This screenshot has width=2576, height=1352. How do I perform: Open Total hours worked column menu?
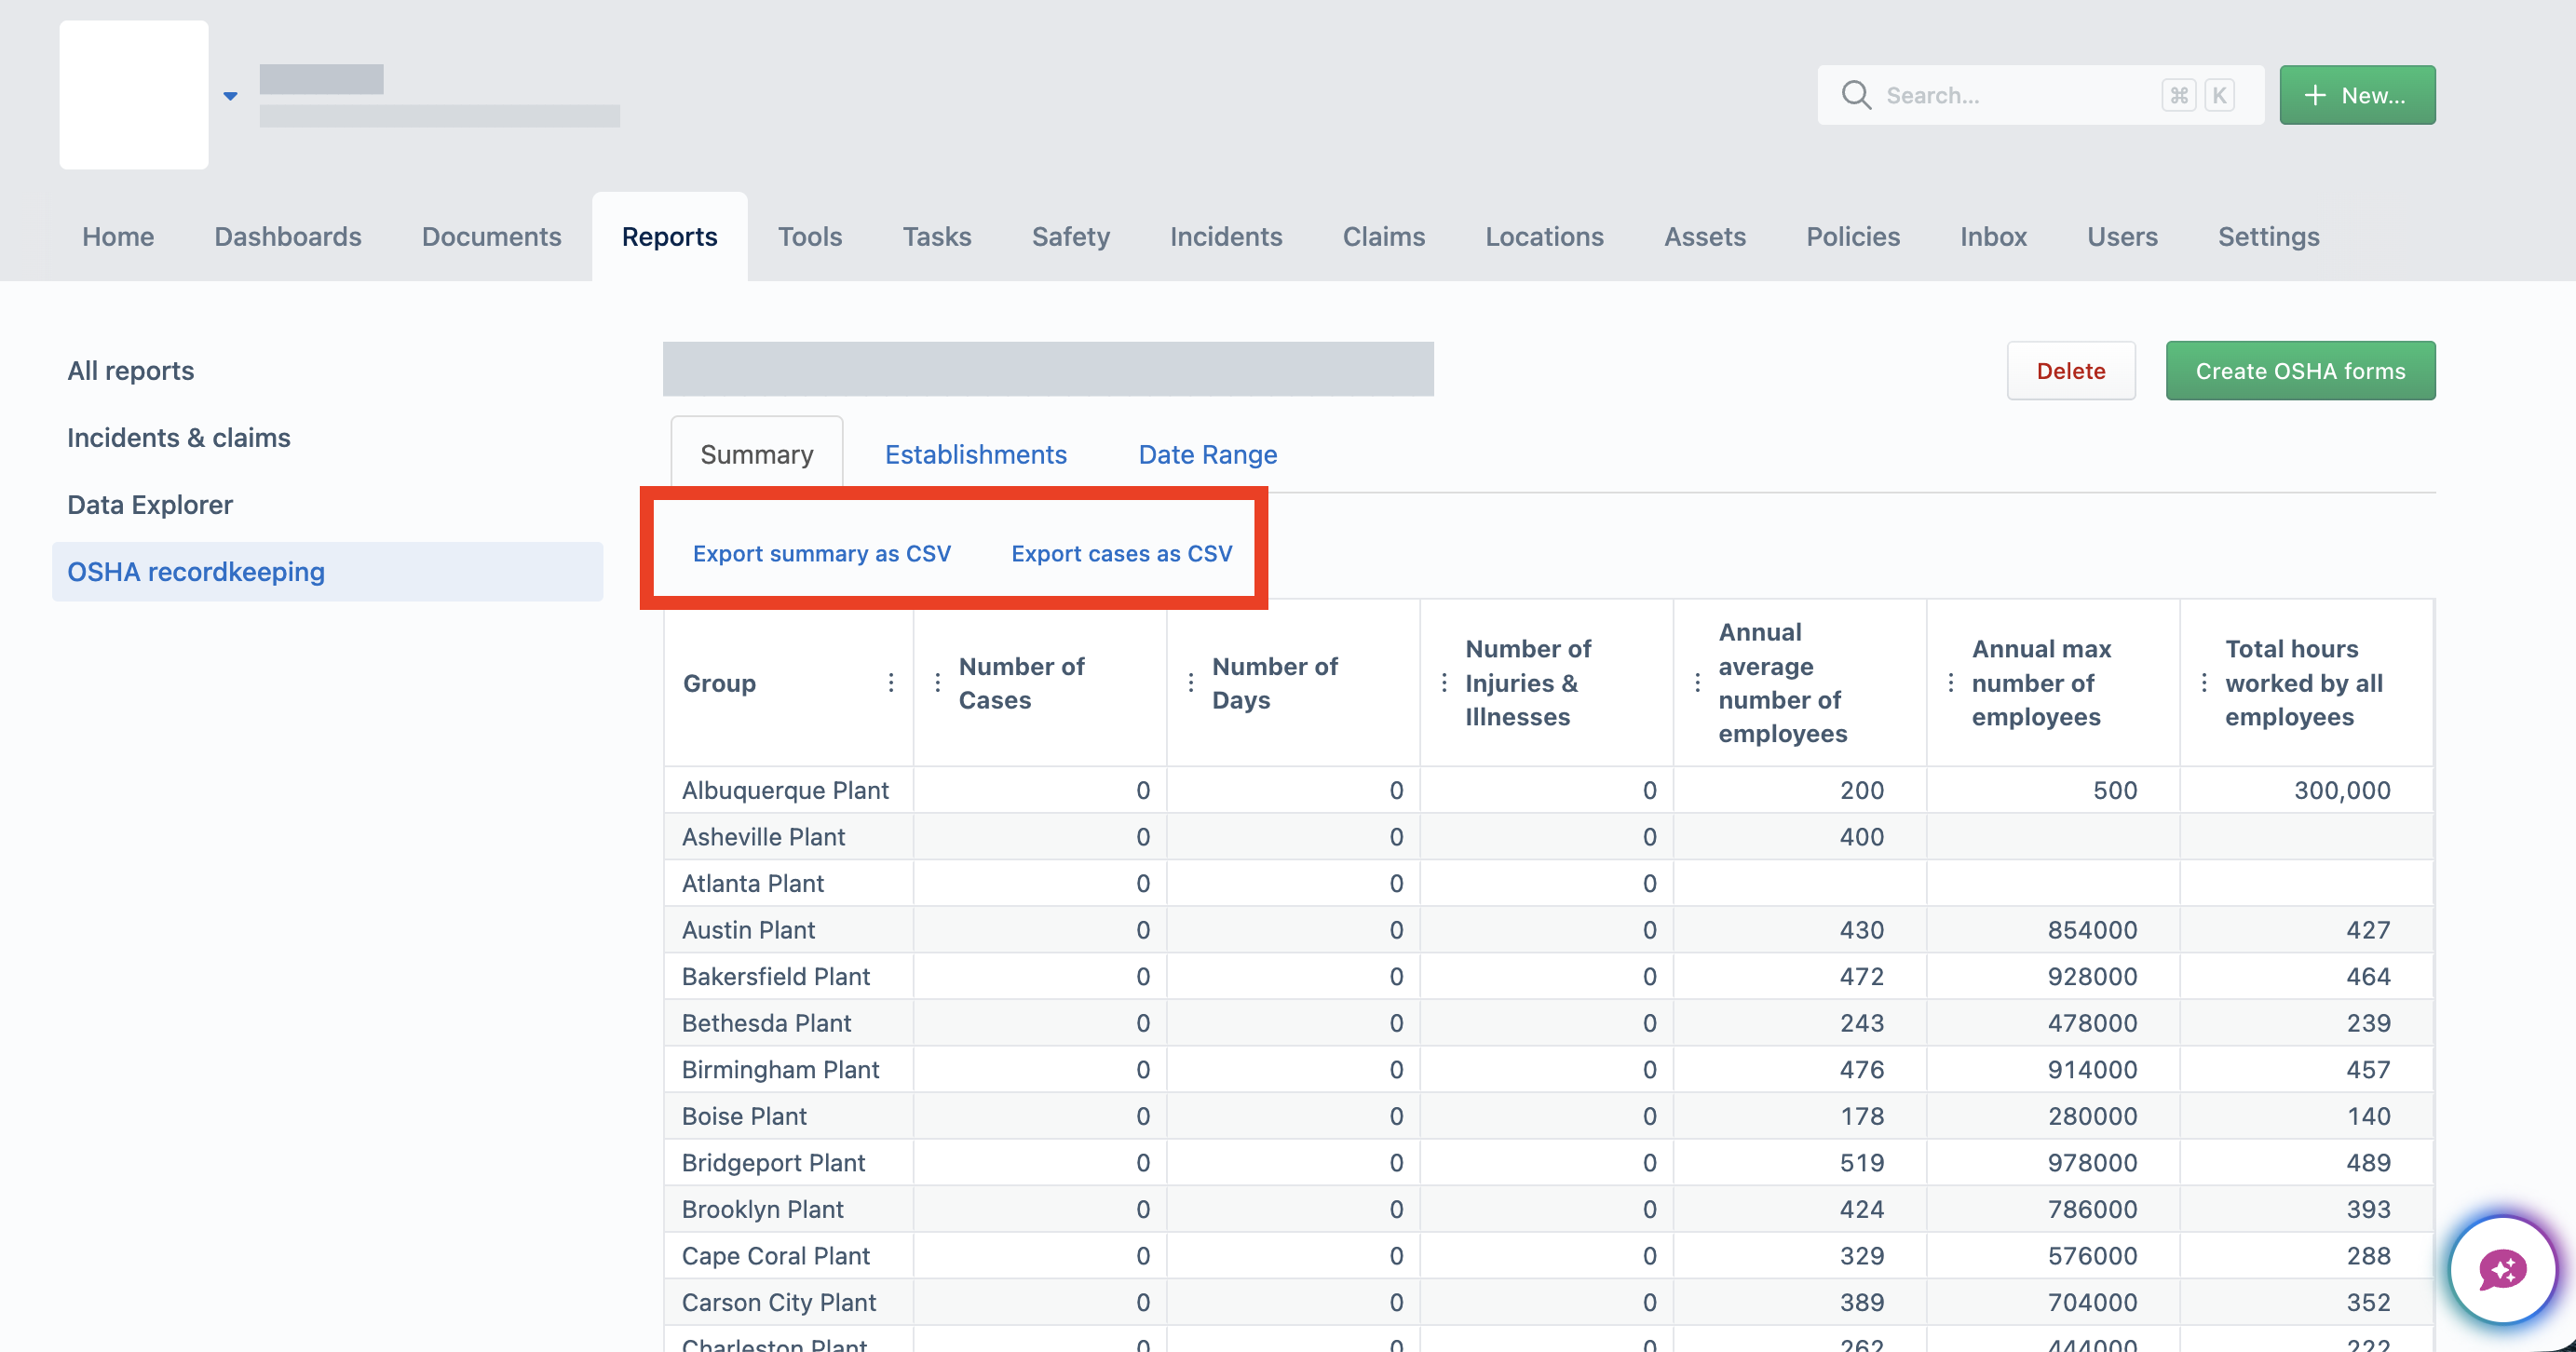click(x=2204, y=683)
